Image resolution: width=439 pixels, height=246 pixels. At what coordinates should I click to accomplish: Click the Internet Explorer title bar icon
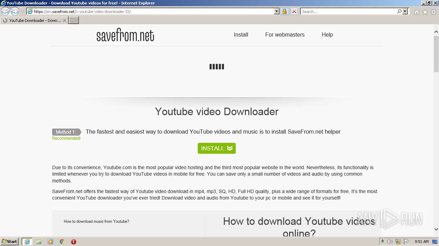(3, 3)
